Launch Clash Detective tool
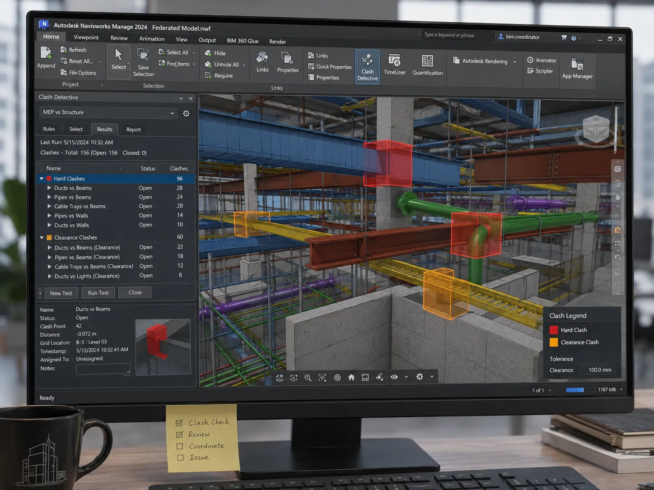 pos(367,66)
